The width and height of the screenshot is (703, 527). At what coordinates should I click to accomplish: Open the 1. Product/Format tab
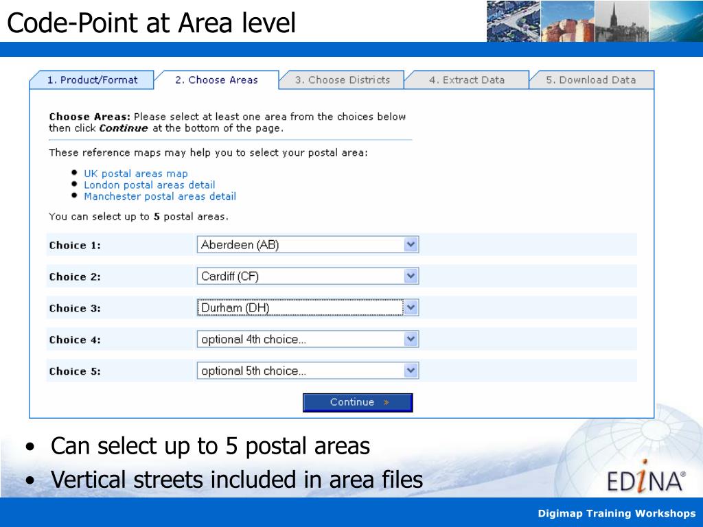(92, 80)
